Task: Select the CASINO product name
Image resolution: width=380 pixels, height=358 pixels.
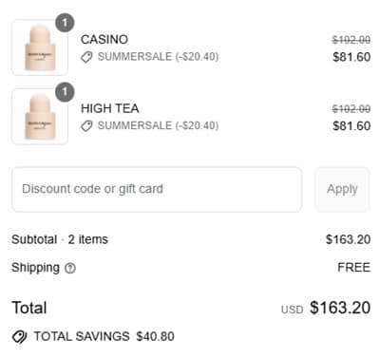Action: pos(104,40)
